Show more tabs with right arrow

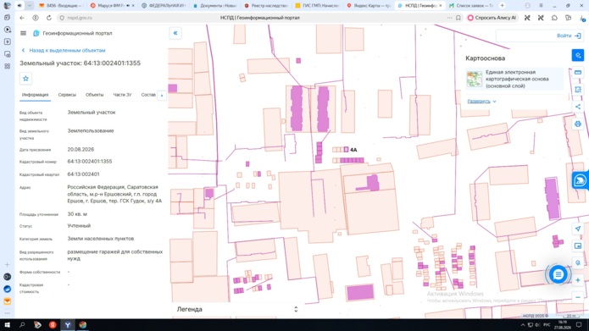tap(162, 96)
